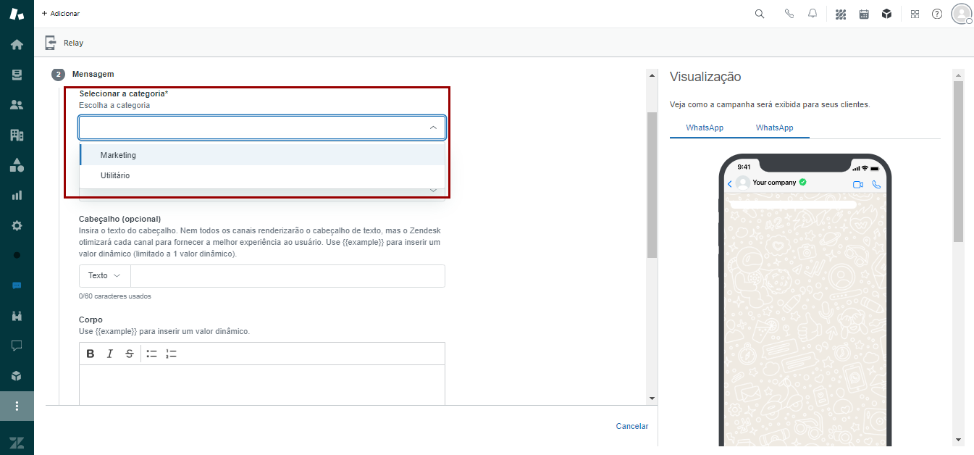Open the phone call icon in top bar
The height and width of the screenshot is (455, 974).
pyautogui.click(x=789, y=14)
